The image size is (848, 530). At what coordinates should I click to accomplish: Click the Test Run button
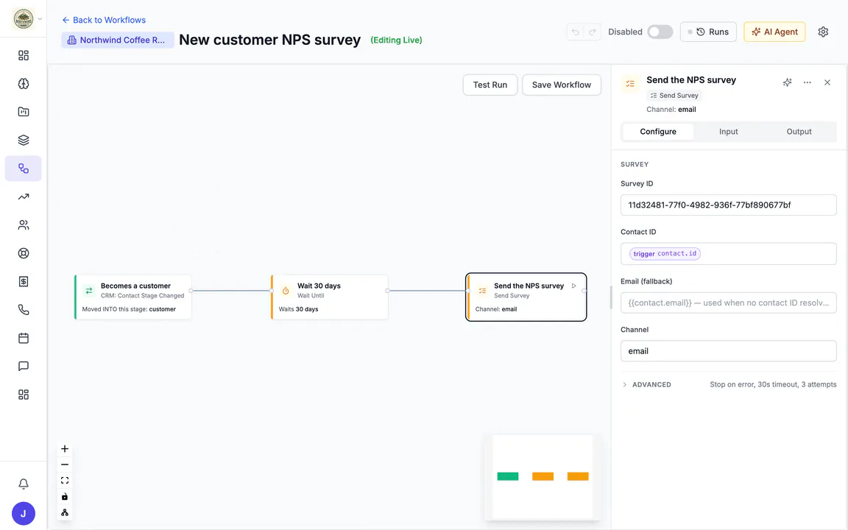490,85
